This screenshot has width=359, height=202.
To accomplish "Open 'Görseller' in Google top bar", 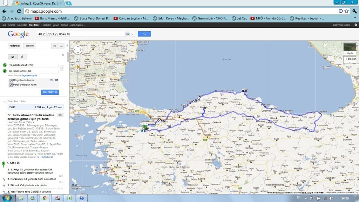I will tap(22, 25).
